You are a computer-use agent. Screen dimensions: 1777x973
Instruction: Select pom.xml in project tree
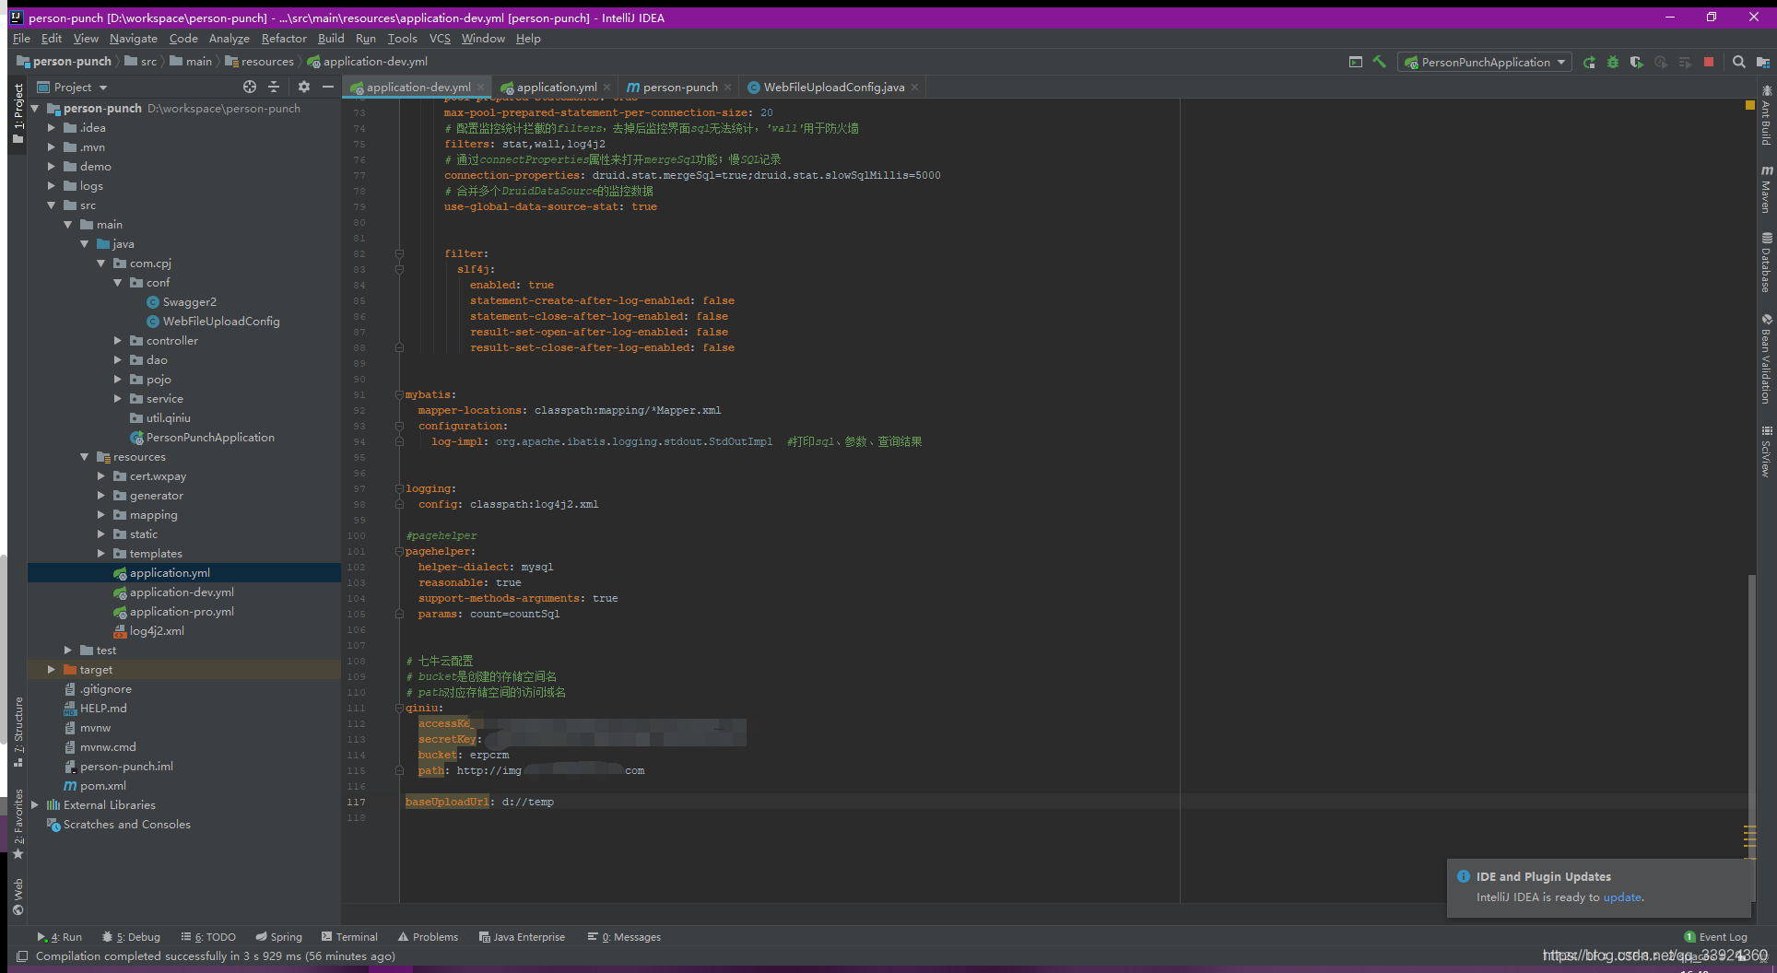click(102, 786)
